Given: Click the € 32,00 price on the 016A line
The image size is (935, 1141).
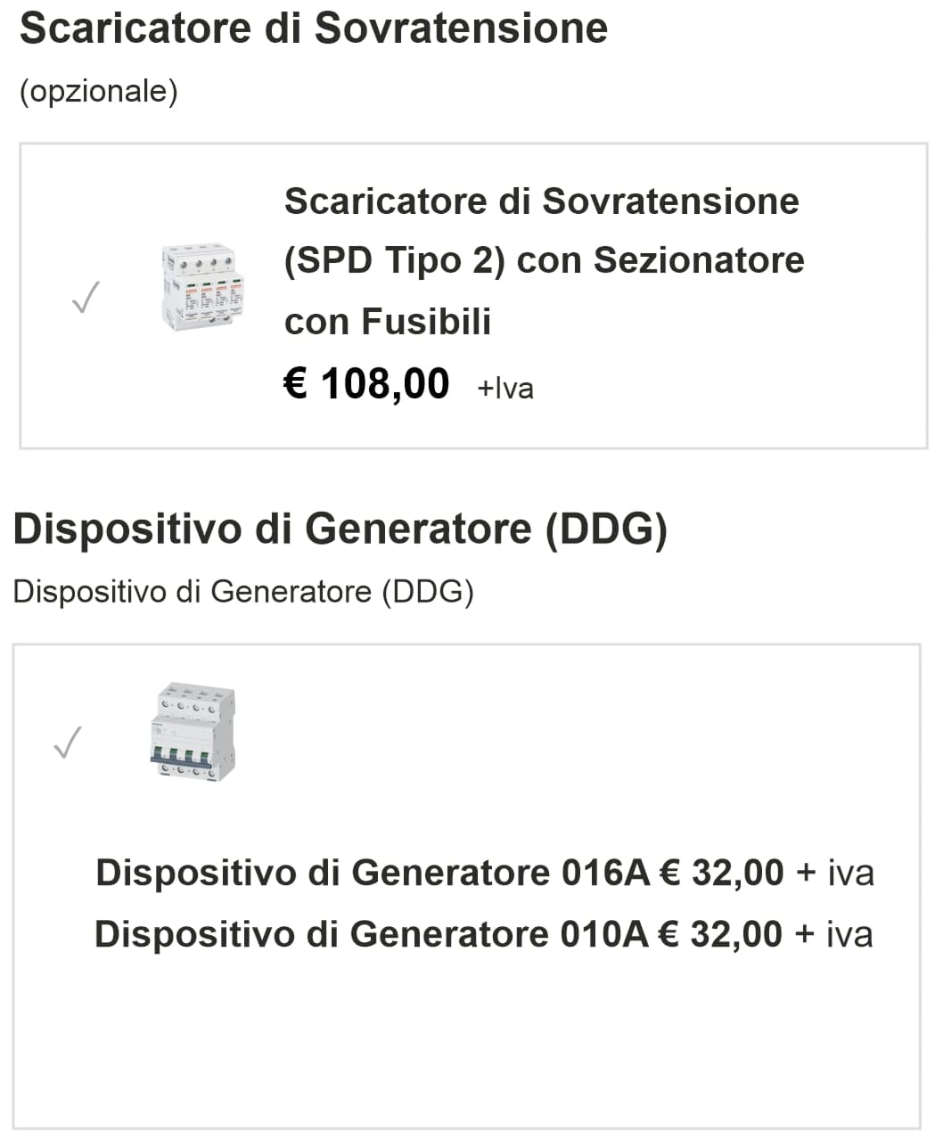Looking at the screenshot, I should click(721, 873).
